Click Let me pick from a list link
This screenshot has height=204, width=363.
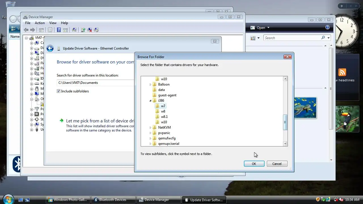[x=100, y=121]
